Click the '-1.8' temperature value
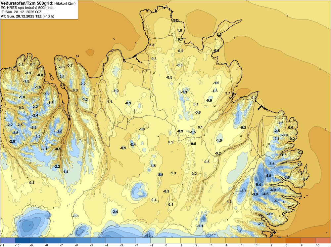 (22, 97)
